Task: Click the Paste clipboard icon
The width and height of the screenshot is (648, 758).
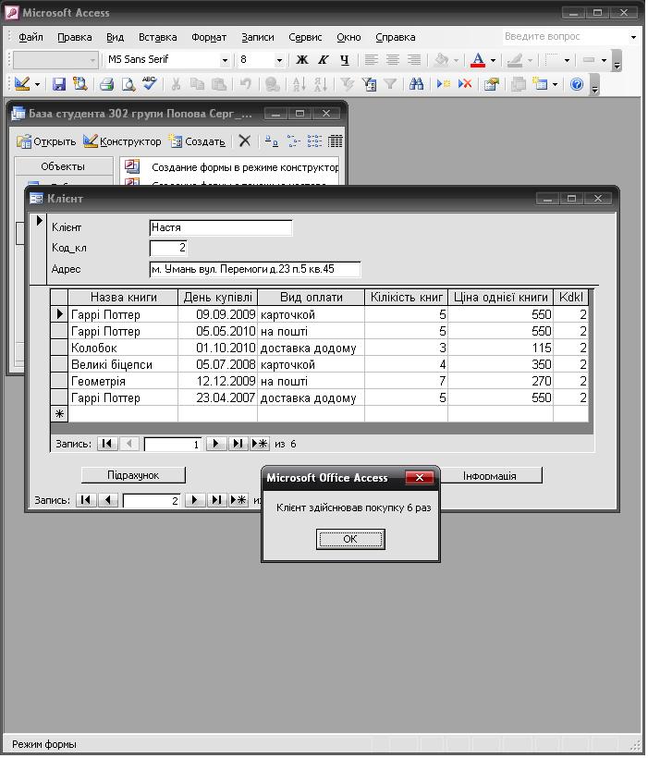Action: tap(219, 85)
